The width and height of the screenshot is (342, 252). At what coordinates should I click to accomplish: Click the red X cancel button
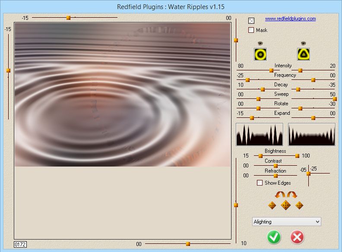pyautogui.click(x=297, y=237)
